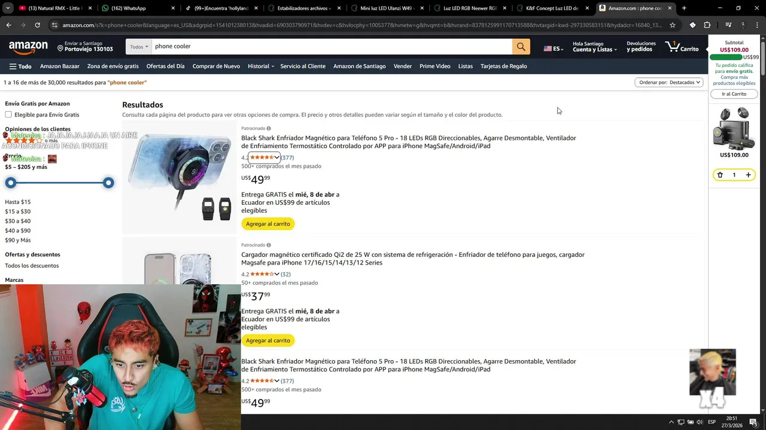Click the site info icon in address bar
Image resolution: width=766 pixels, height=430 pixels.
coord(54,25)
